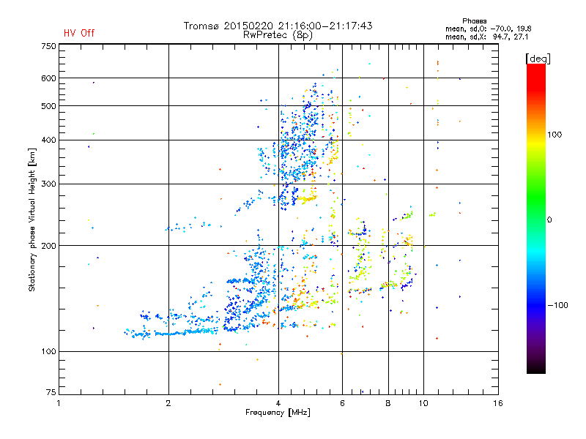Click the '500' height tick label
The image size is (586, 439).
pos(48,106)
